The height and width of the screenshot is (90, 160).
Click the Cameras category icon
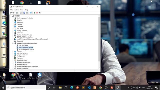15,24
